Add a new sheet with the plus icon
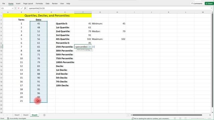214x120 pixels. (x=44, y=115)
